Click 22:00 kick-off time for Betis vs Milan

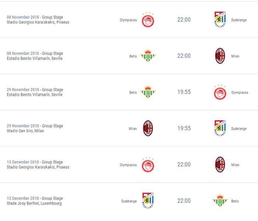point(184,56)
